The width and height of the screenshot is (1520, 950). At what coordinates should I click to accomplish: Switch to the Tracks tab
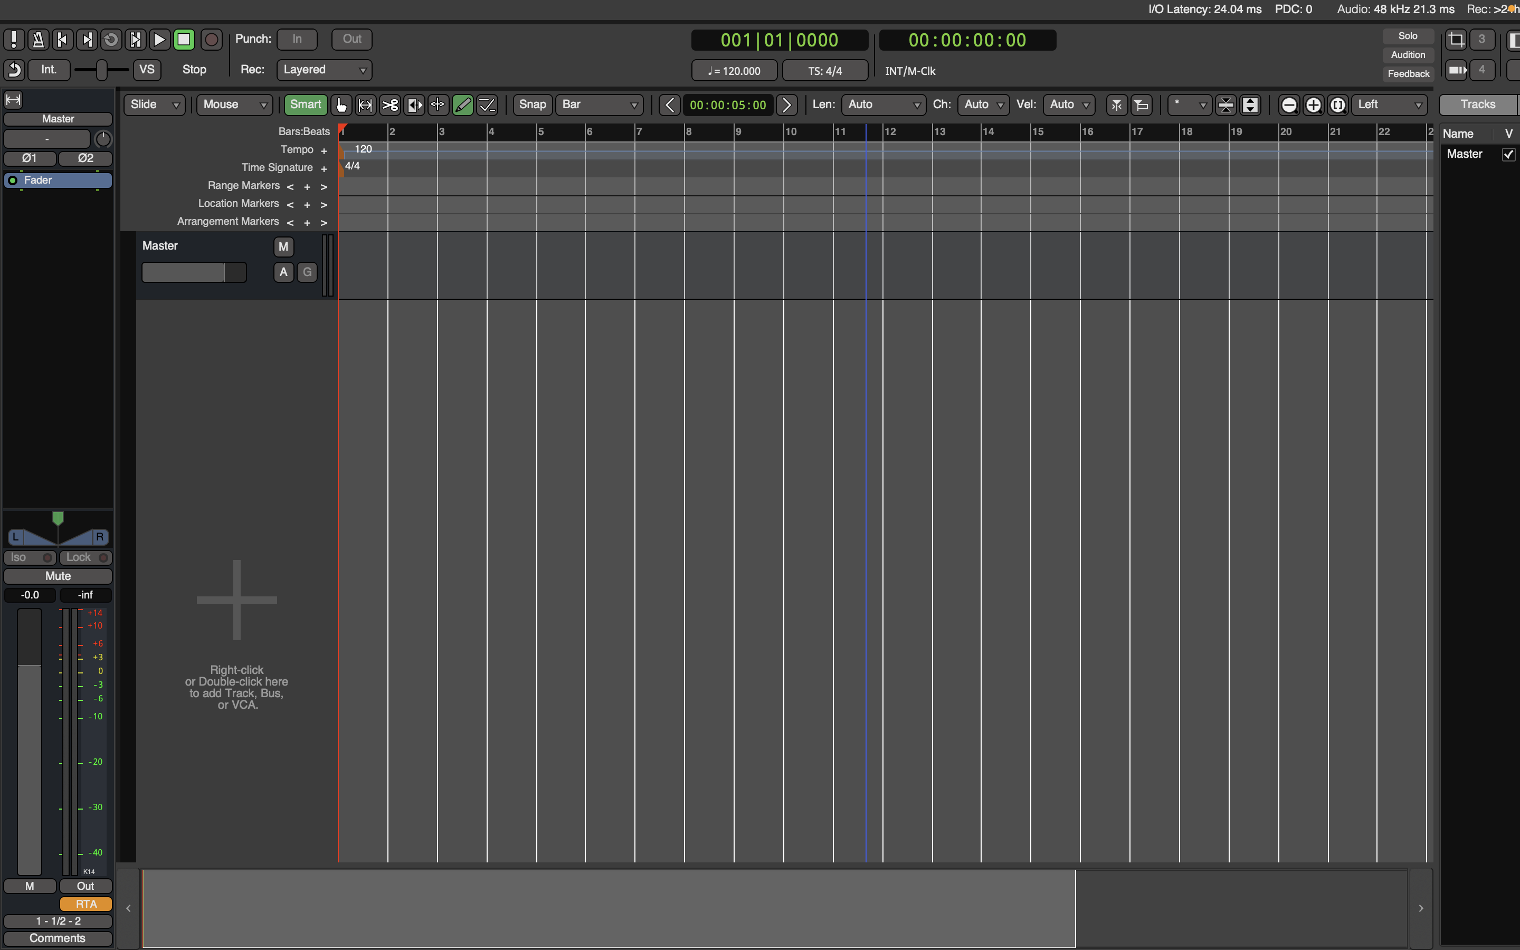tap(1477, 105)
